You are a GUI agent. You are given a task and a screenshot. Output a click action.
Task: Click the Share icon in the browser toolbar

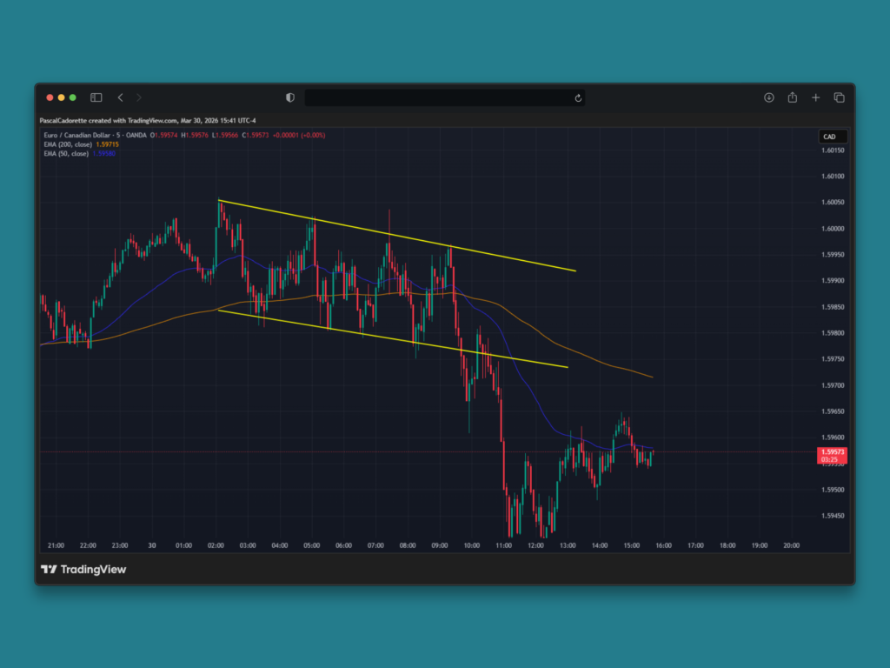[x=792, y=98]
